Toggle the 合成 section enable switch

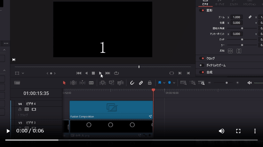tap(202, 72)
